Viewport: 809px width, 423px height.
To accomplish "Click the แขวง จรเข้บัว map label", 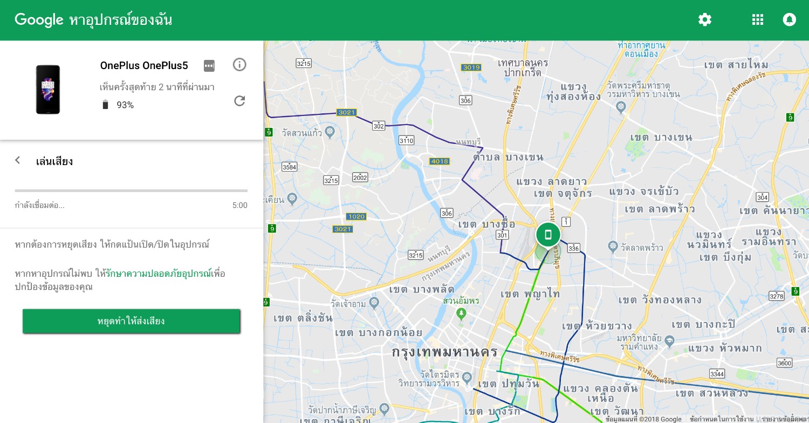I will pyautogui.click(x=643, y=192).
